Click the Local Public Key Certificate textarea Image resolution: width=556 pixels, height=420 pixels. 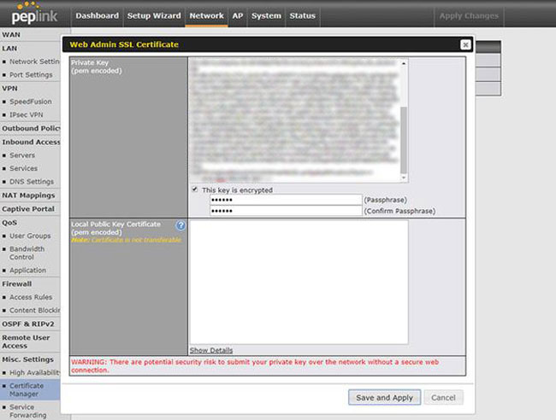point(298,282)
